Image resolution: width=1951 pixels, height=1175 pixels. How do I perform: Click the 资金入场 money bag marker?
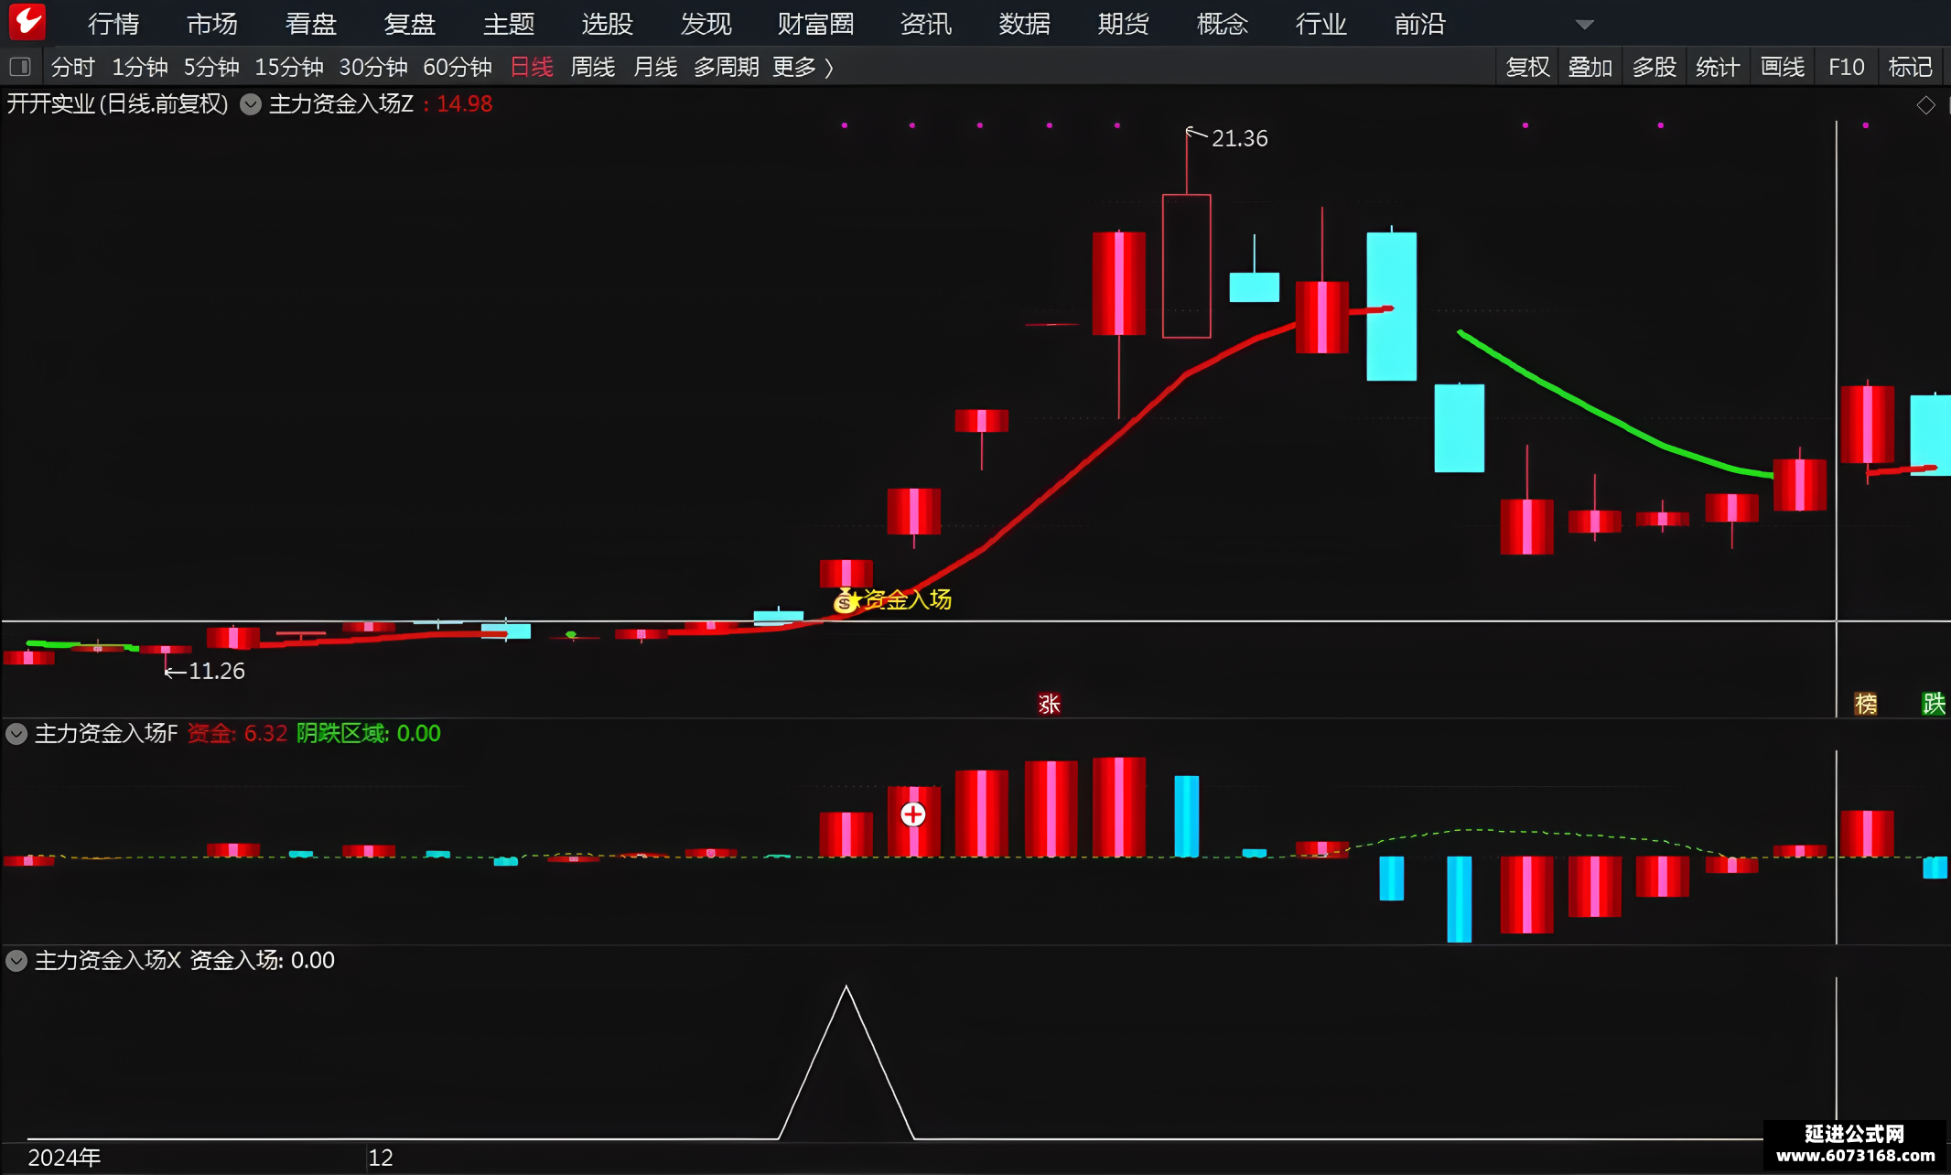[x=845, y=601]
